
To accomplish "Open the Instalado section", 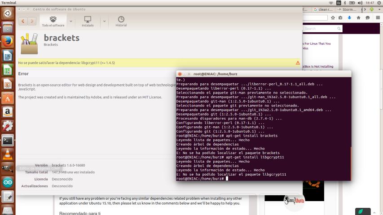I will [88, 21].
